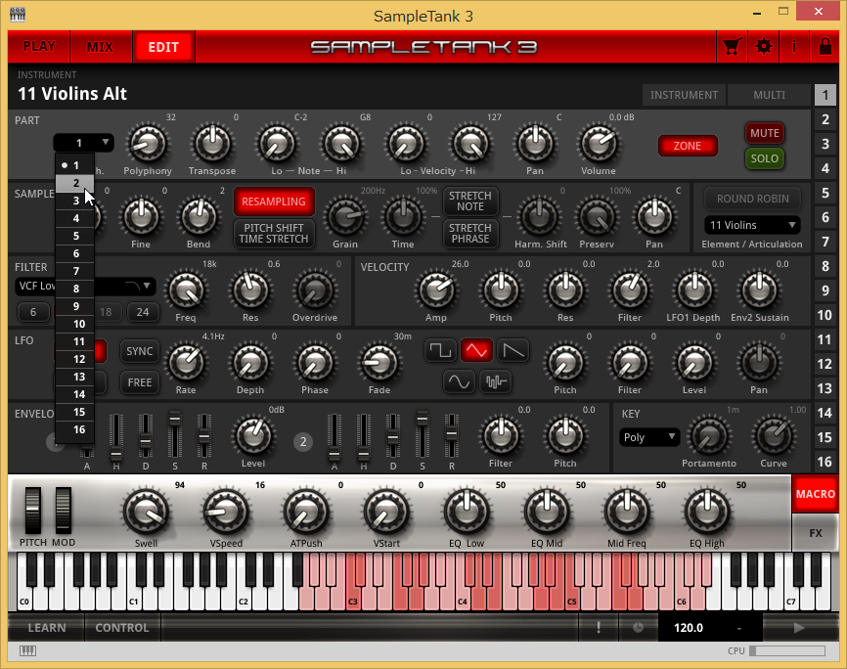The height and width of the screenshot is (669, 847).
Task: Select the square LFO waveform
Action: click(x=440, y=351)
